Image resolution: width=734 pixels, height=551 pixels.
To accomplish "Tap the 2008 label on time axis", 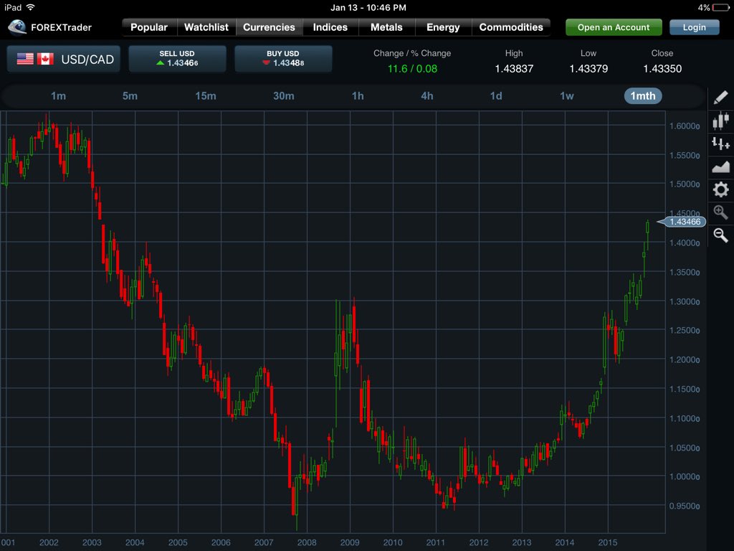I will point(307,542).
